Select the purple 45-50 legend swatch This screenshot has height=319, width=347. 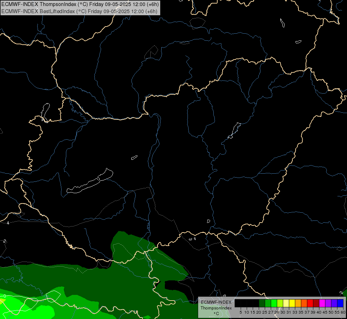[328, 303]
